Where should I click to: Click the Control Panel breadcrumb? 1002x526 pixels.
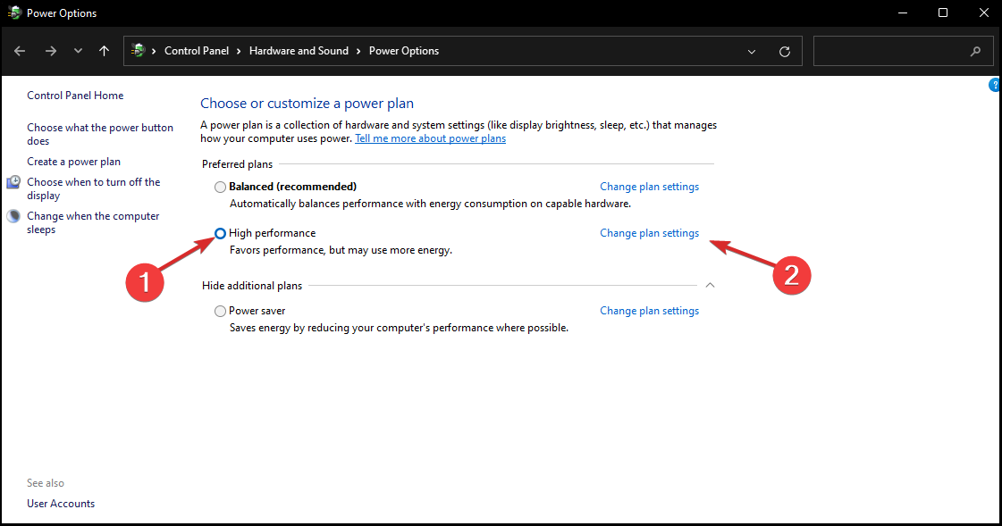coord(197,51)
